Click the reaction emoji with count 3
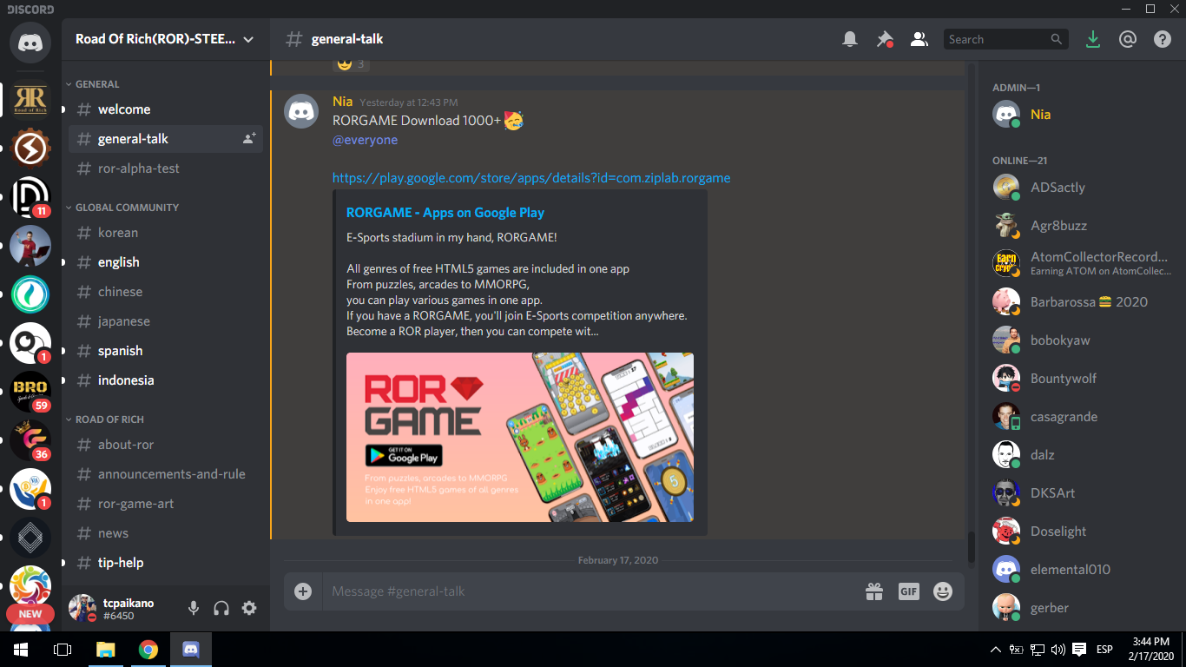1186x667 pixels. (351, 63)
